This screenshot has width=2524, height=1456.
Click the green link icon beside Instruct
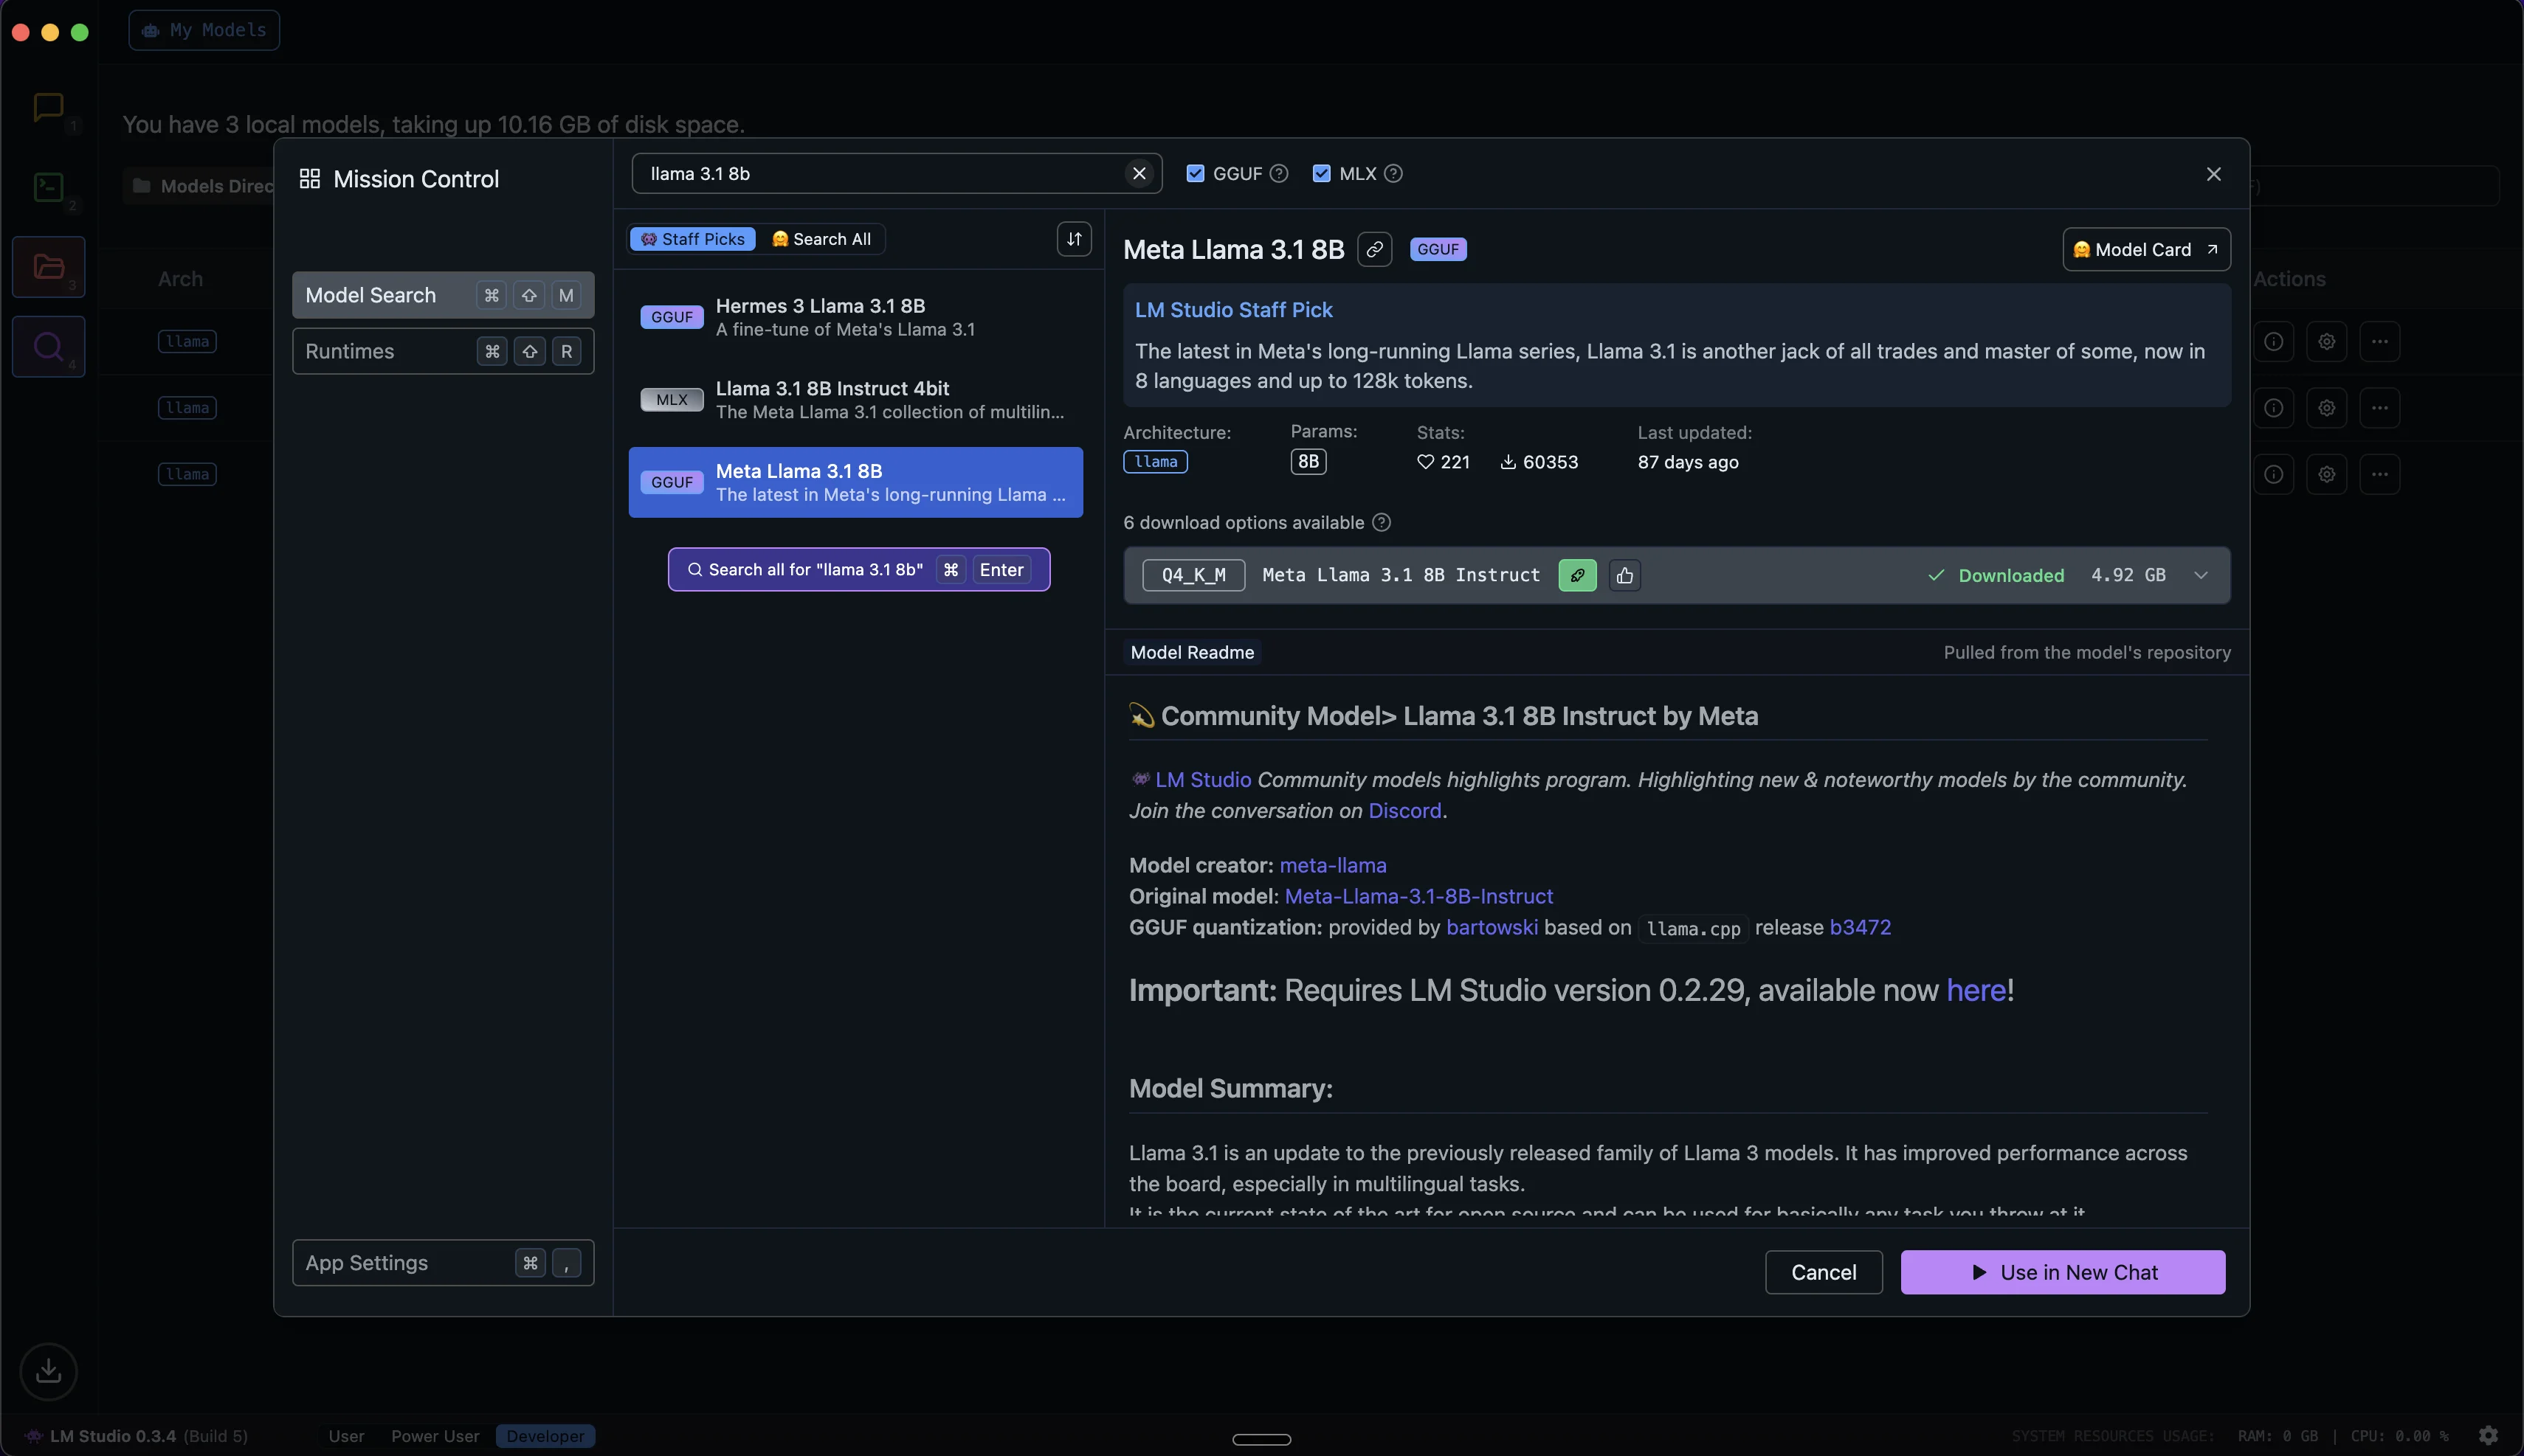click(x=1576, y=575)
